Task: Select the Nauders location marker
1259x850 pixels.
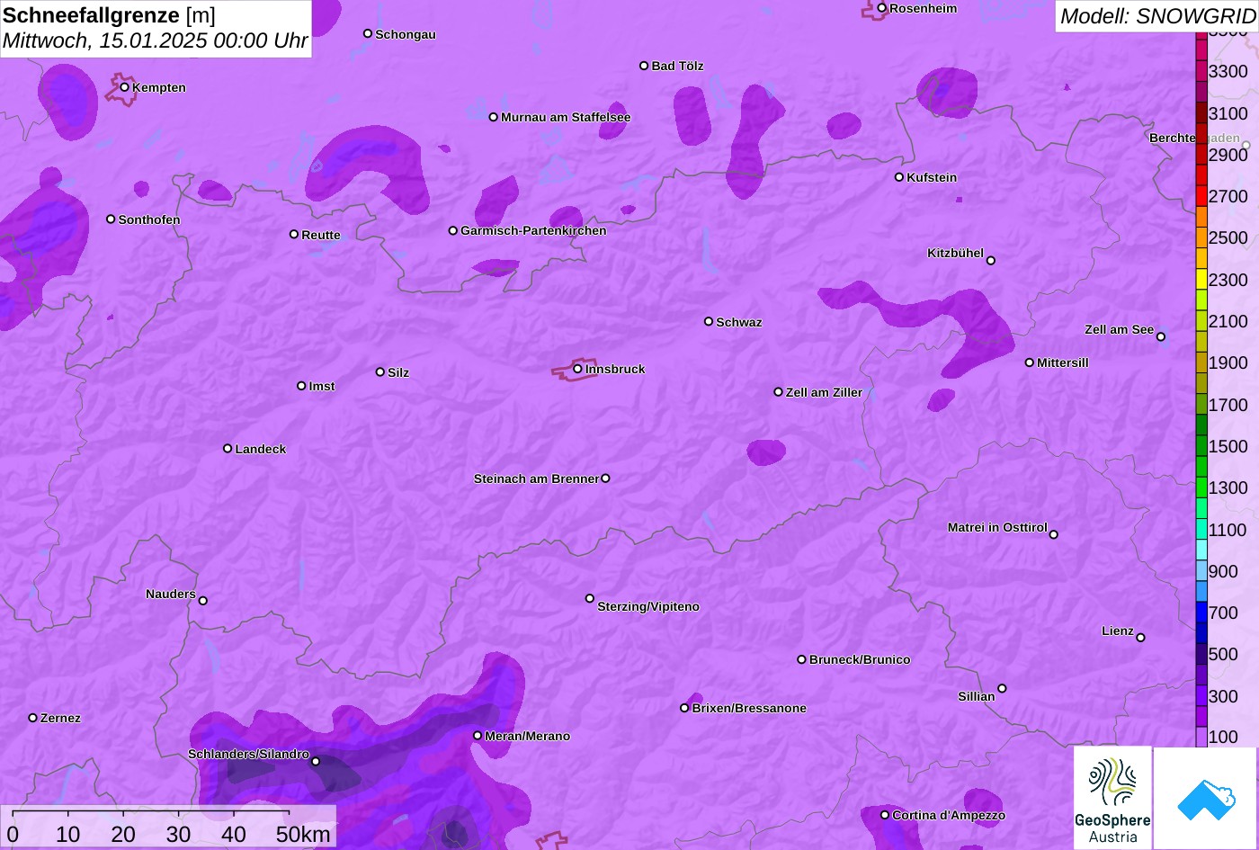Action: [203, 601]
